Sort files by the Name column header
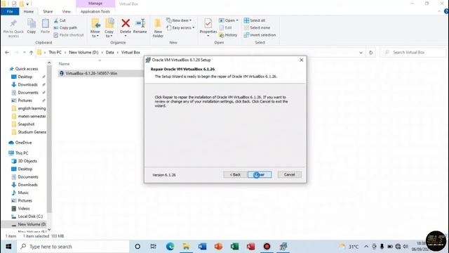Viewport: 449px width, 253px height. [x=64, y=64]
